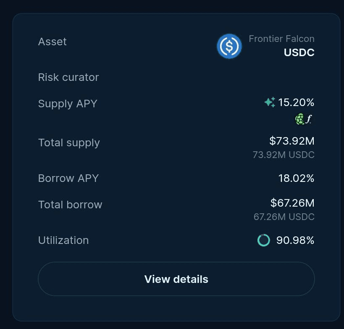Click the 73.92M USDC sub-amount
This screenshot has width=344, height=329.
pos(284,155)
